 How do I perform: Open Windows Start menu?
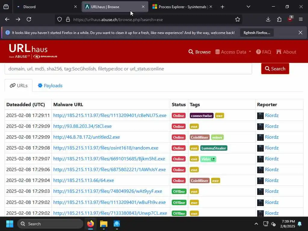[10, 224]
